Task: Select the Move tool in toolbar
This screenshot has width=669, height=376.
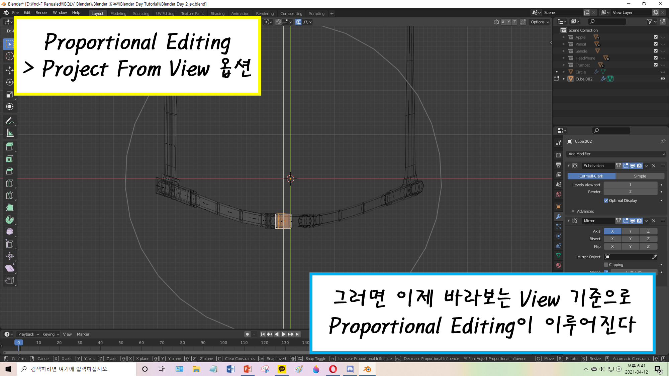Action: click(x=9, y=70)
